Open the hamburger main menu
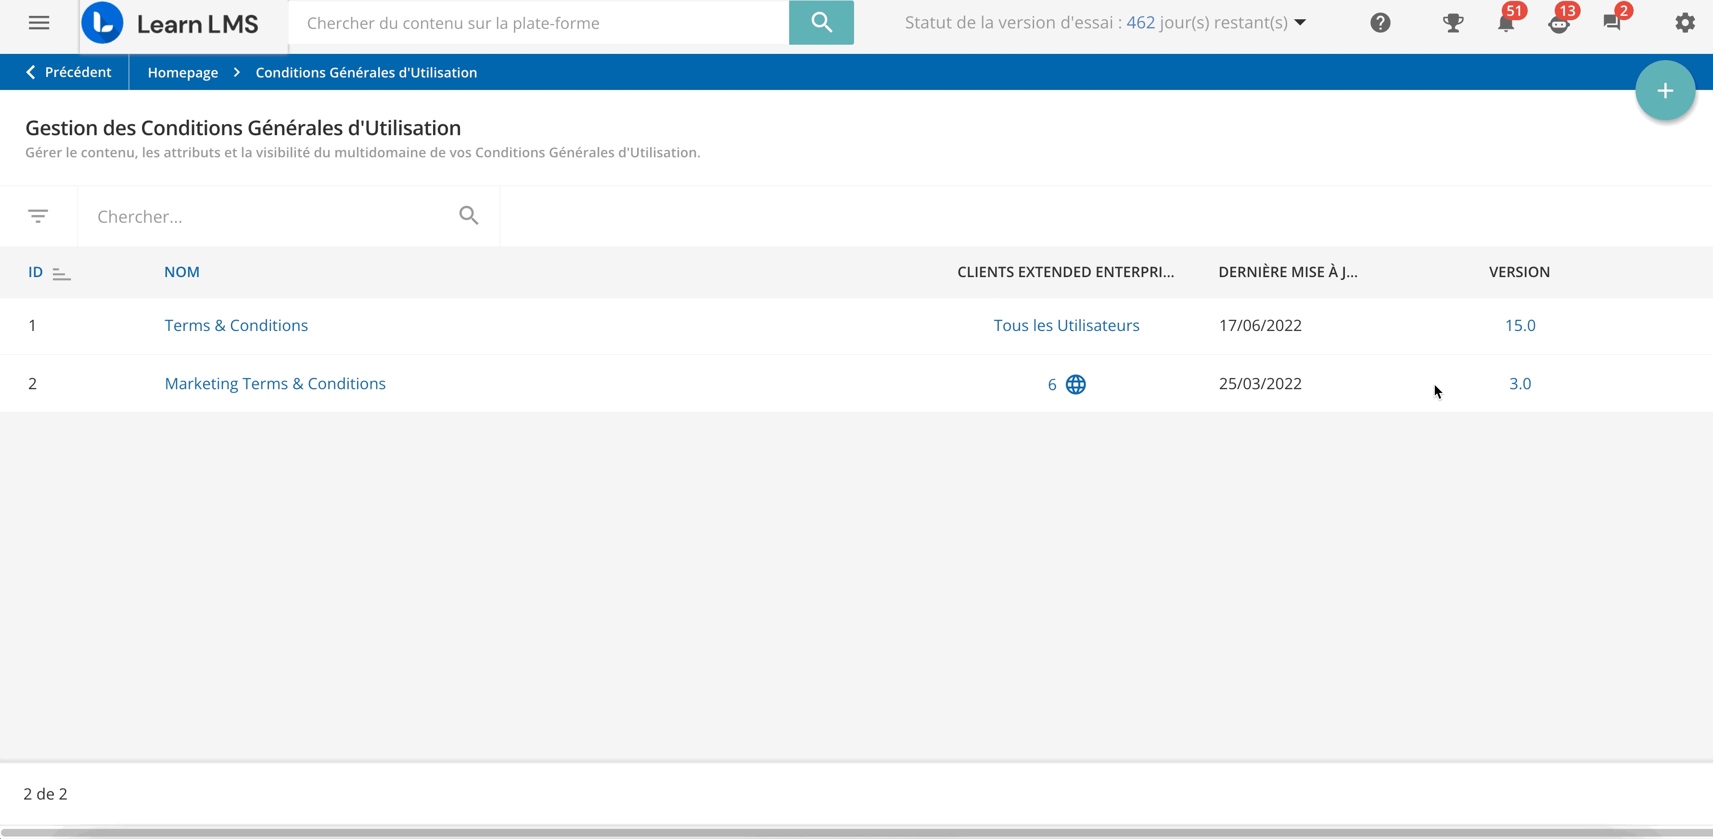Screen dimensions: 1713x839 click(x=38, y=23)
